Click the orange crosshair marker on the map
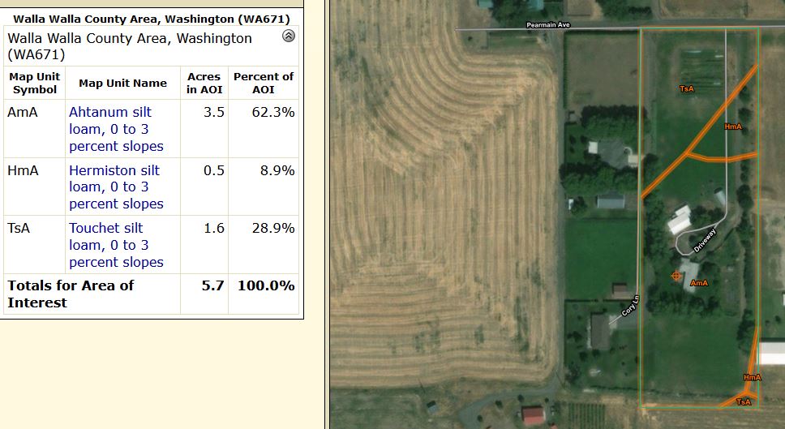 (676, 276)
